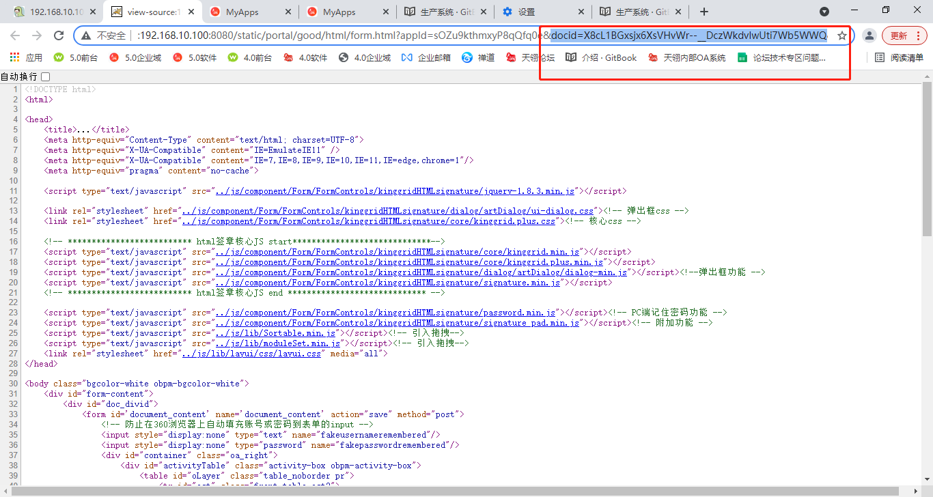This screenshot has width=933, height=497.
Task: Click the fakepasswordremembered input line
Action: [281, 445]
